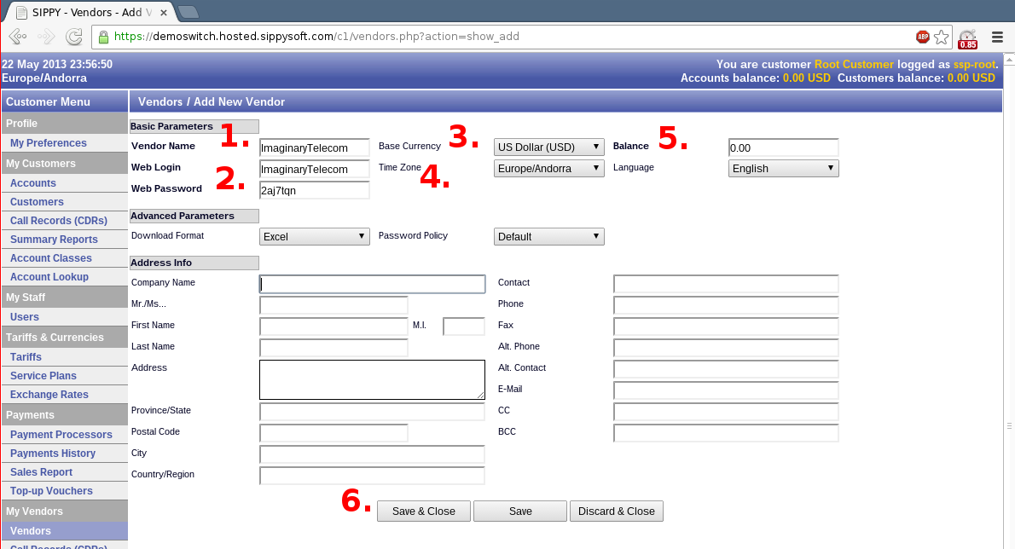
Task: Click the Save & Close button
Action: click(424, 511)
